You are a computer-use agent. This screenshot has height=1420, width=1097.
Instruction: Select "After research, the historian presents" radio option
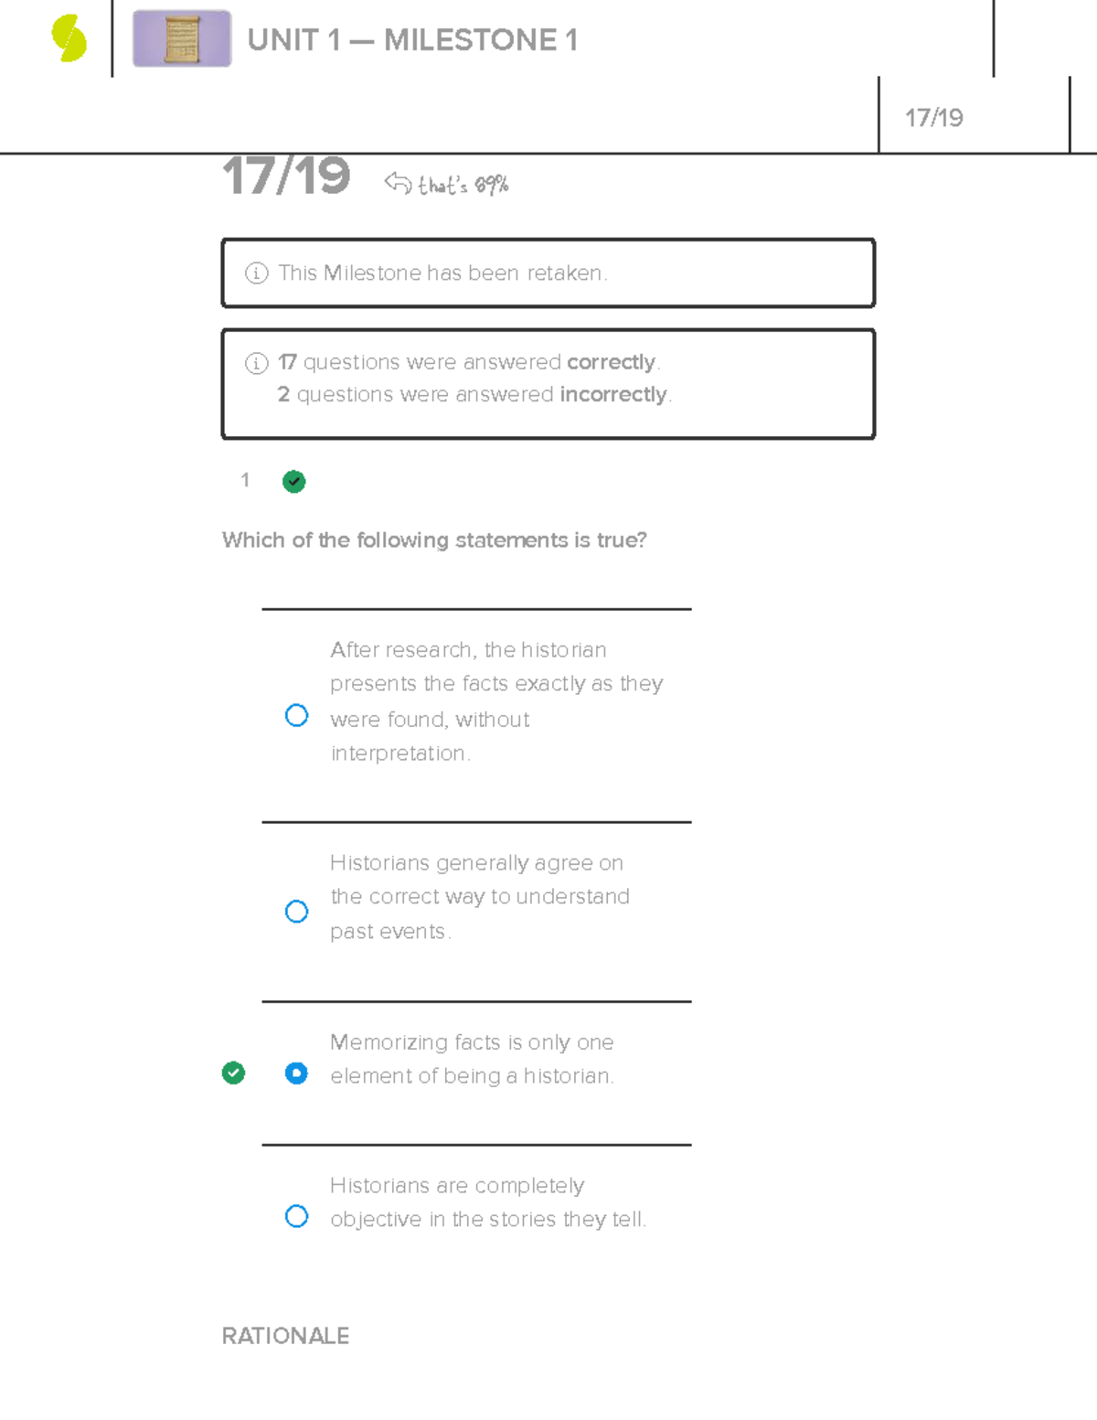click(296, 715)
